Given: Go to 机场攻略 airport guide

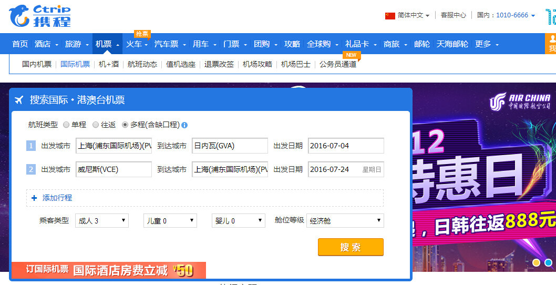Looking at the screenshot, I should pyautogui.click(x=258, y=64).
